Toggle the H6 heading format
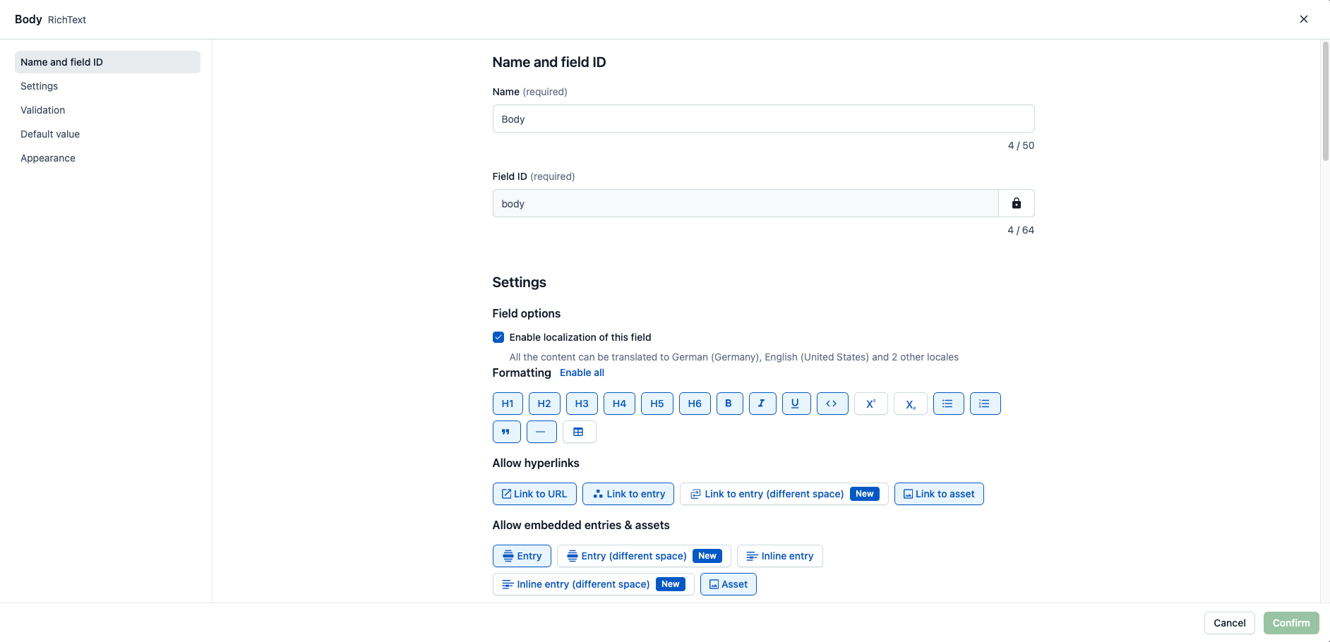The width and height of the screenshot is (1330, 642). point(695,404)
